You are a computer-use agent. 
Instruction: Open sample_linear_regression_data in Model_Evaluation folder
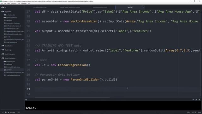tap(15, 73)
